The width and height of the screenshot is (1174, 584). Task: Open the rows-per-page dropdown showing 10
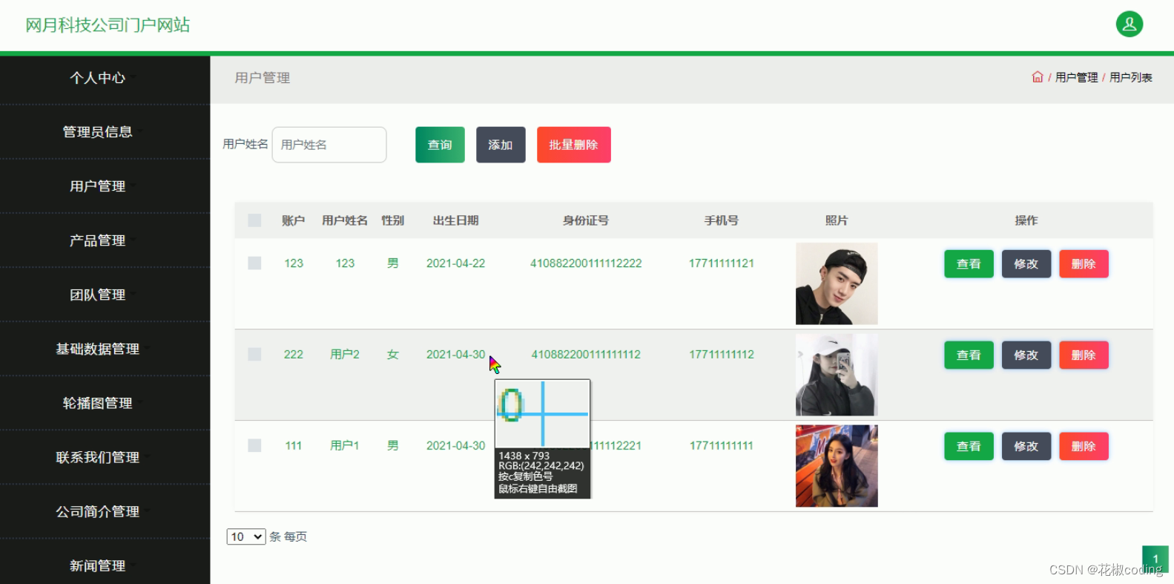(246, 537)
